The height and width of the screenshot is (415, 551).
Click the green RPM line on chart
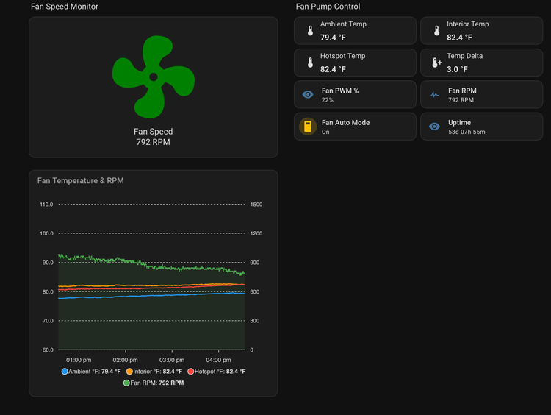click(151, 265)
